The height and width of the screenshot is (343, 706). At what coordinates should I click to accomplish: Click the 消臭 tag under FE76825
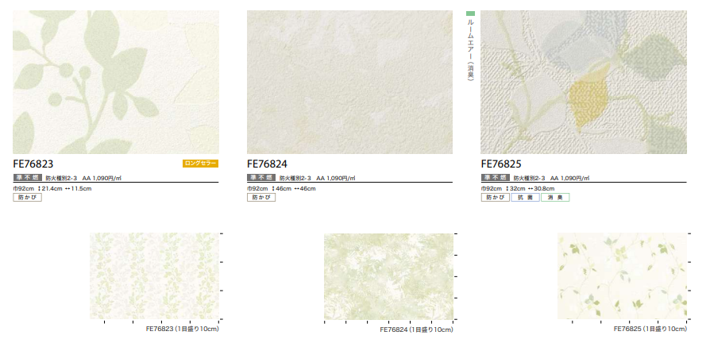pyautogui.click(x=554, y=198)
